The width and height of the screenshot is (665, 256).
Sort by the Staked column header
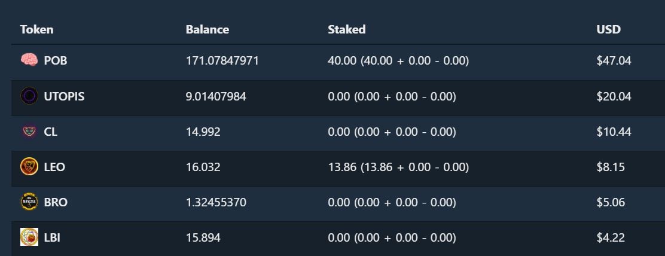click(346, 29)
